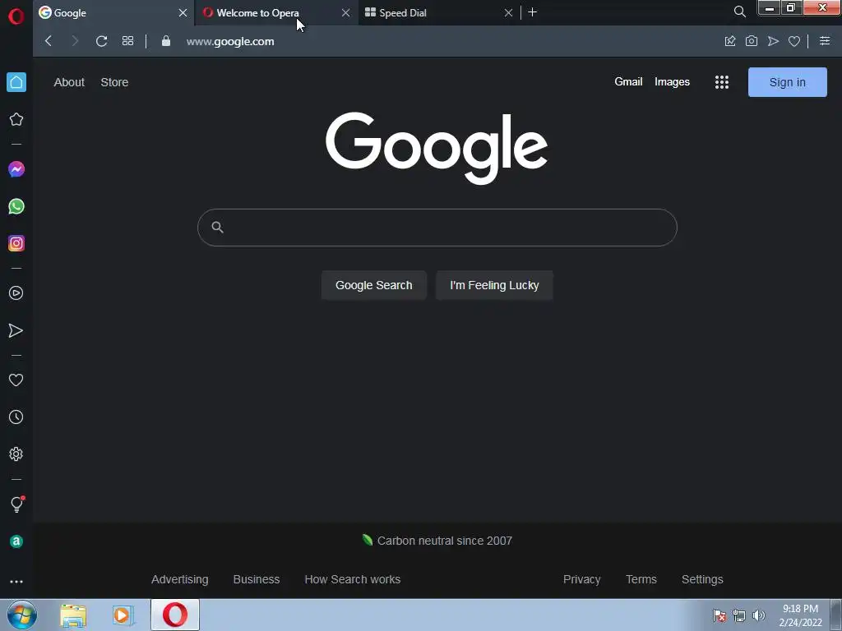Open the Settings footer menu
The height and width of the screenshot is (631, 842).
(702, 579)
